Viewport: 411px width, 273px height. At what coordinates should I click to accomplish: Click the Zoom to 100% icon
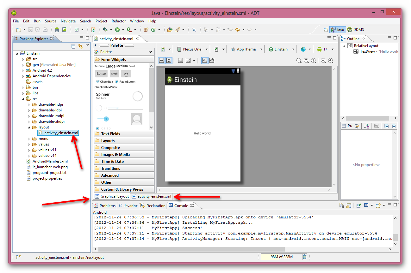coord(313,61)
